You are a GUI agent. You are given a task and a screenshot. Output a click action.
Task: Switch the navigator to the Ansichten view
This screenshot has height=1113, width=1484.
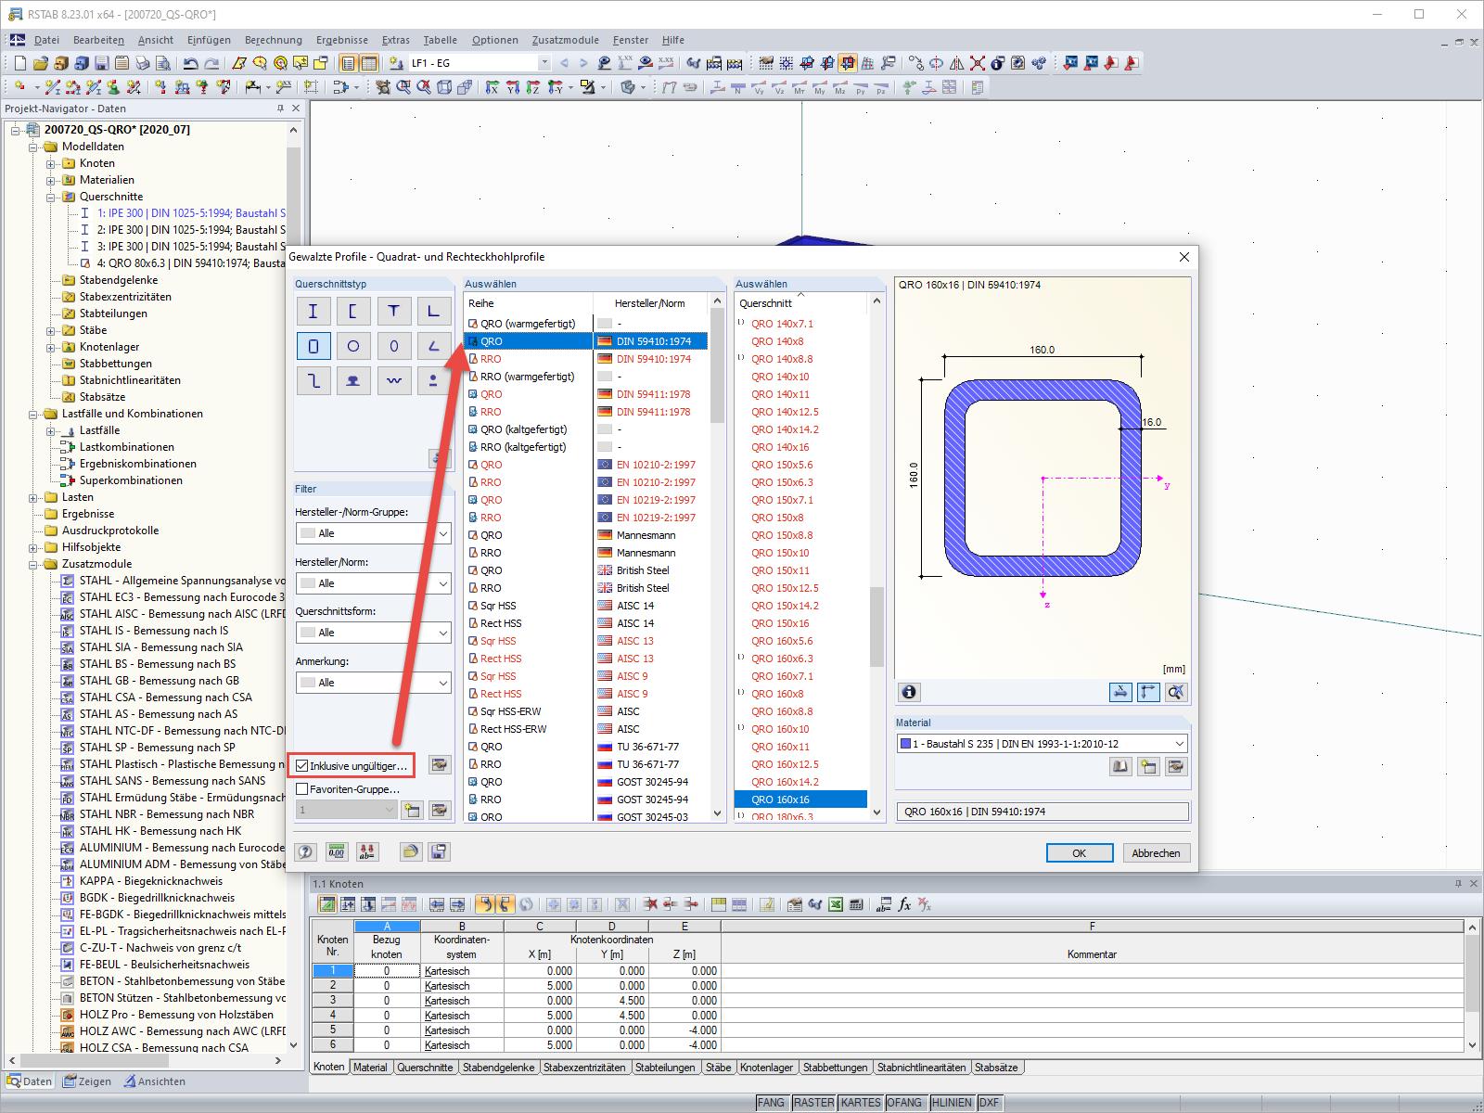click(155, 1081)
